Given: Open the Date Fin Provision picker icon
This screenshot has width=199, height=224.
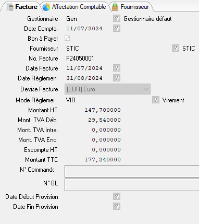Looking at the screenshot, I should point(117,206).
